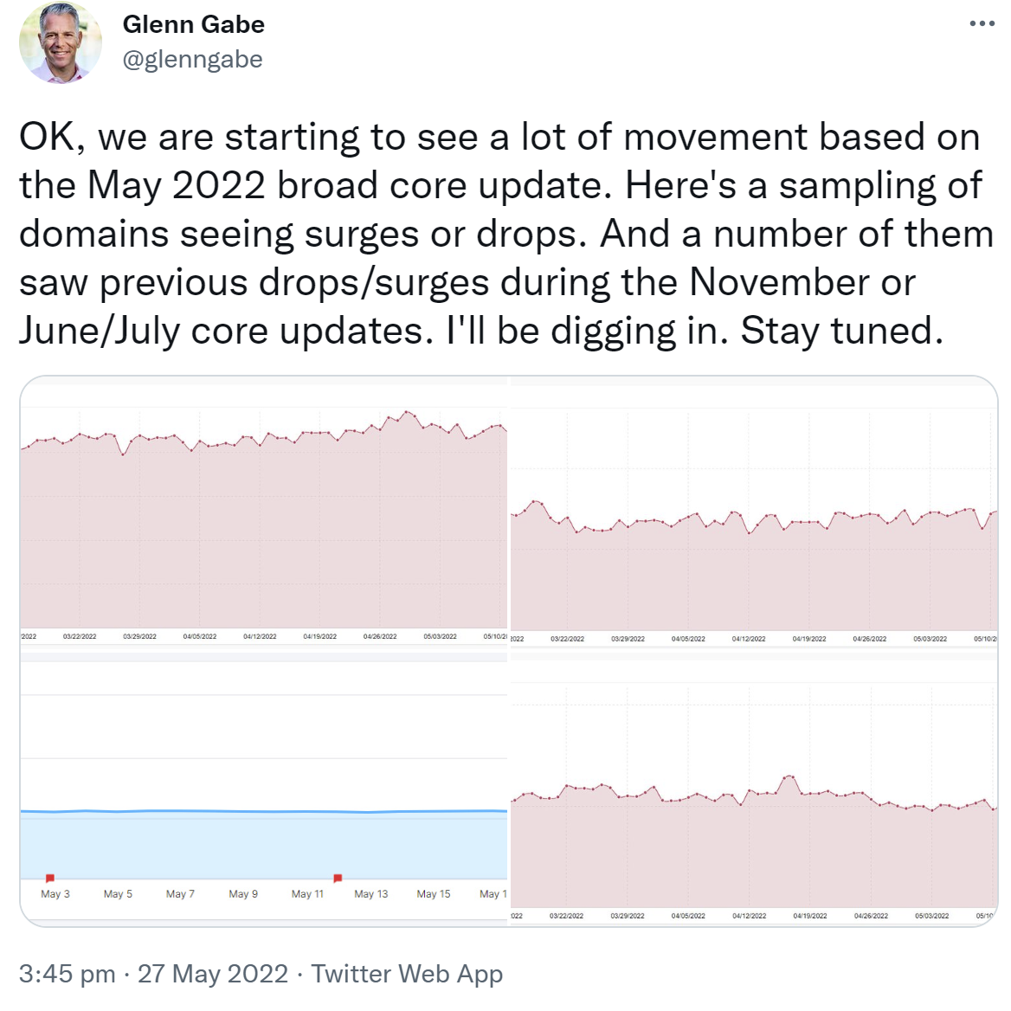This screenshot has width=1011, height=1011.
Task: Click the 04/19/2022 axis label on top chart
Action: 319,634
